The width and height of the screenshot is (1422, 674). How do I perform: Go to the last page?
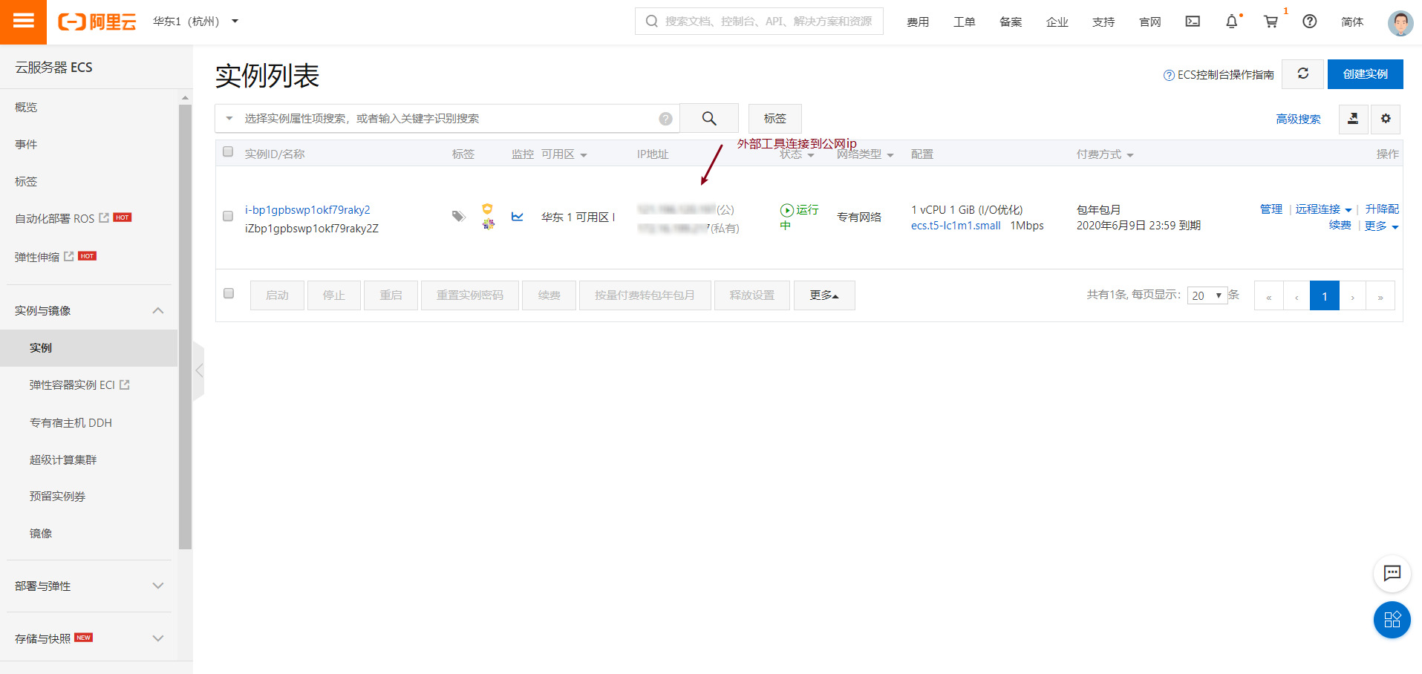pos(1380,296)
